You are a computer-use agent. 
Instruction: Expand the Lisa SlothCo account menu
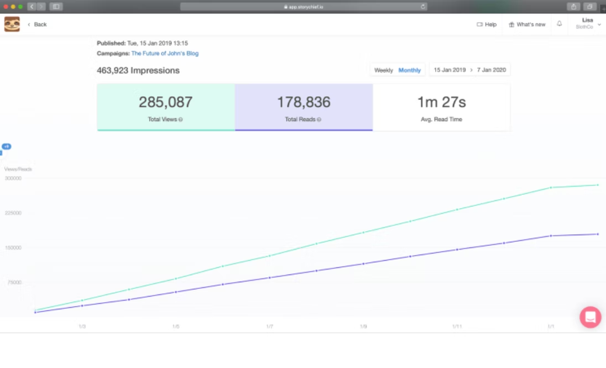pyautogui.click(x=587, y=23)
